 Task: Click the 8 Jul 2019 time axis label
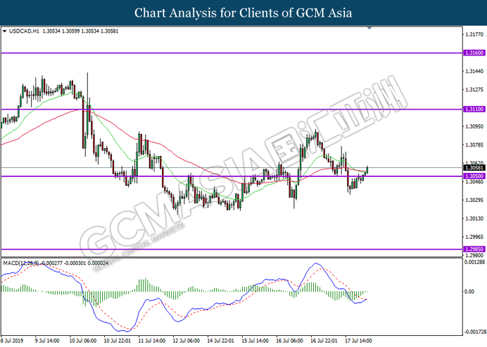coord(12,341)
